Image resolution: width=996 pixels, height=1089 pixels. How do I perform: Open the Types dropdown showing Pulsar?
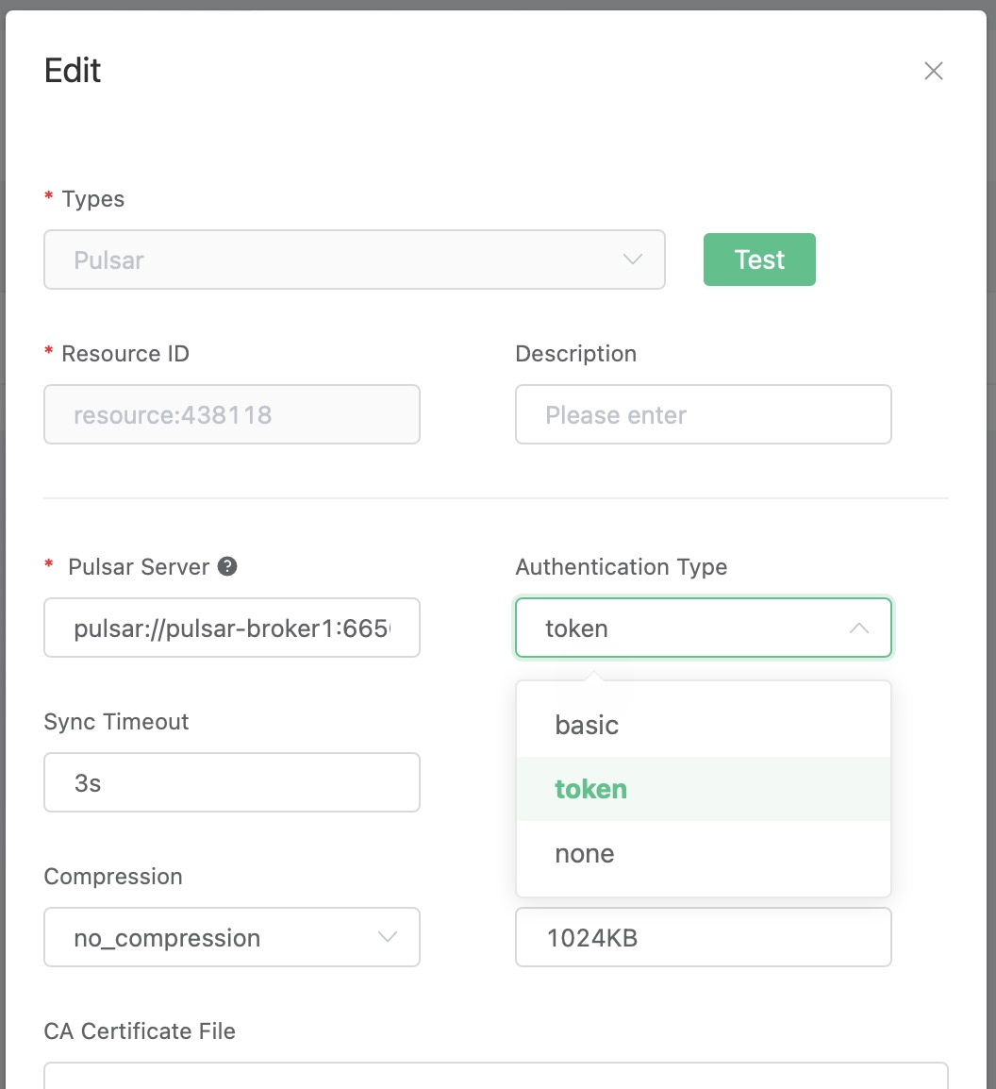(x=355, y=260)
